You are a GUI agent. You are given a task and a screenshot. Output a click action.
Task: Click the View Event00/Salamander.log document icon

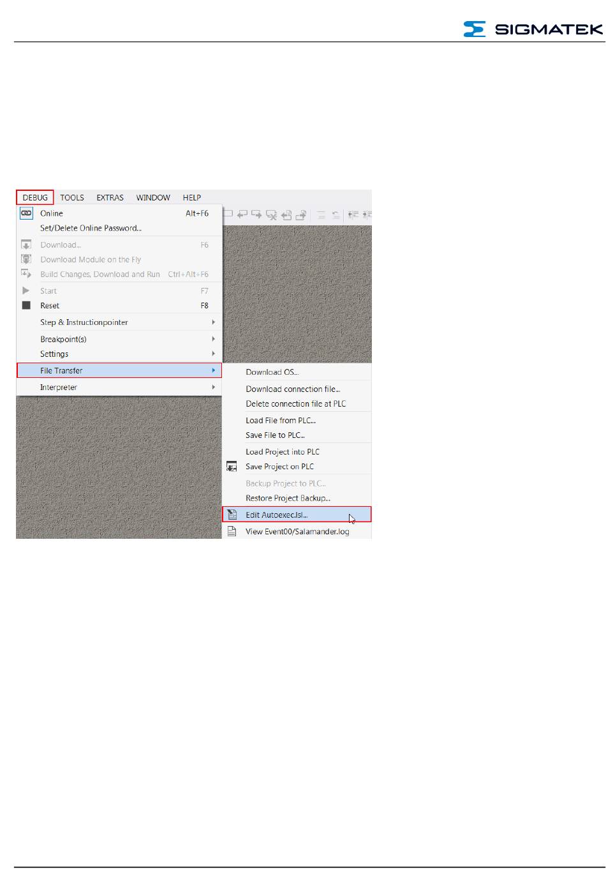pyautogui.click(x=232, y=531)
